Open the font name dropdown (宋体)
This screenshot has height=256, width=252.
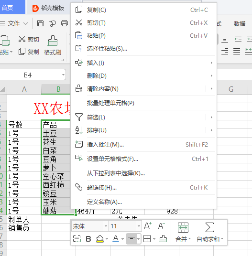point(106,226)
